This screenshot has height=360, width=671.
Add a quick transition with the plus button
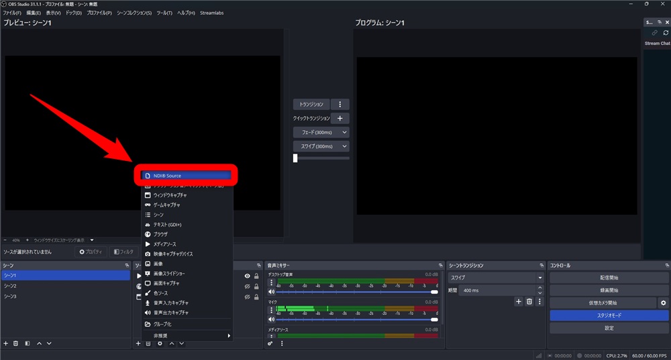[340, 119]
